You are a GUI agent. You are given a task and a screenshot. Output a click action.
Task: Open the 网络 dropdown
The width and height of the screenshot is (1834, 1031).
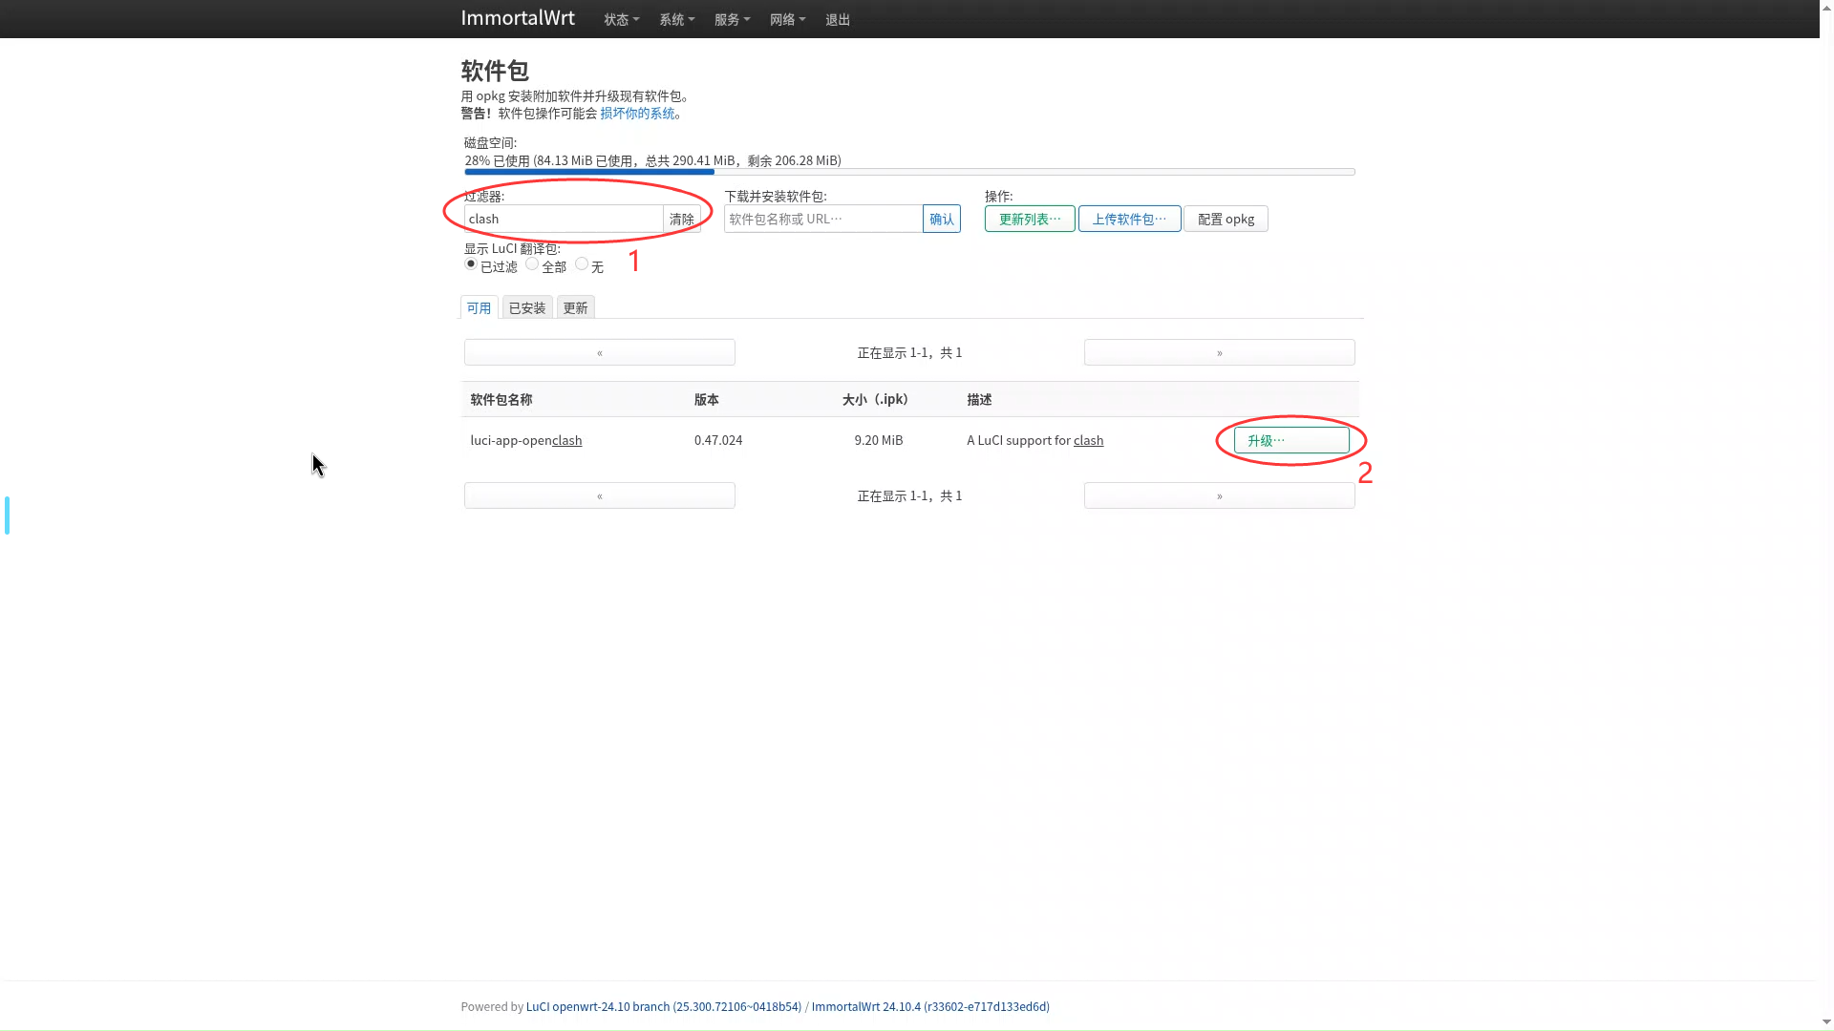pyautogui.click(x=787, y=19)
